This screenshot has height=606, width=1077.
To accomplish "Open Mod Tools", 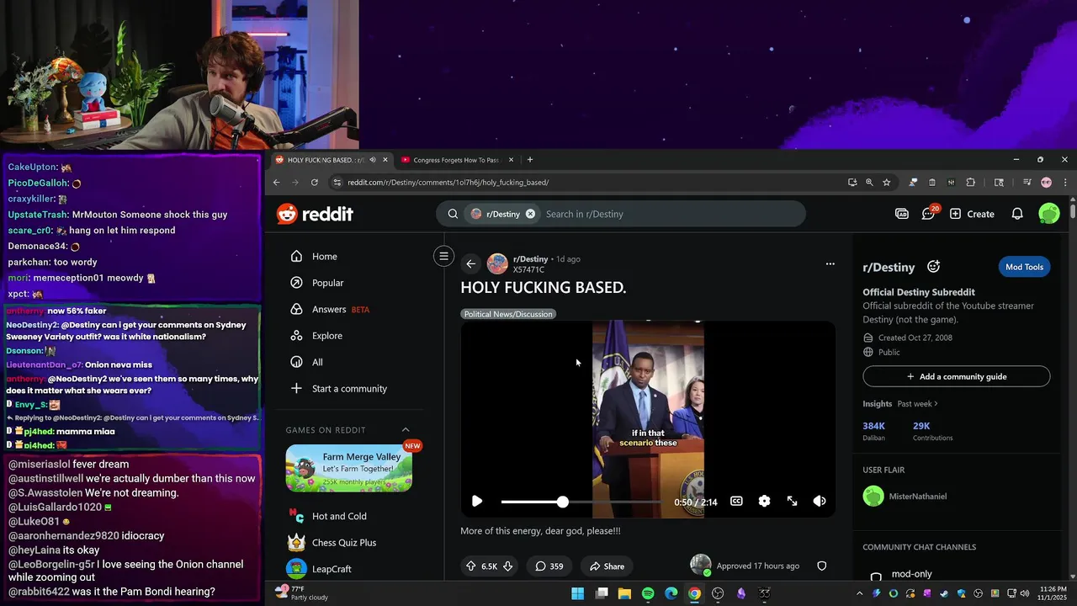I will (x=1024, y=267).
